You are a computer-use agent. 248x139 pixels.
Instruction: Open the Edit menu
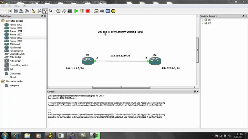[9, 6]
